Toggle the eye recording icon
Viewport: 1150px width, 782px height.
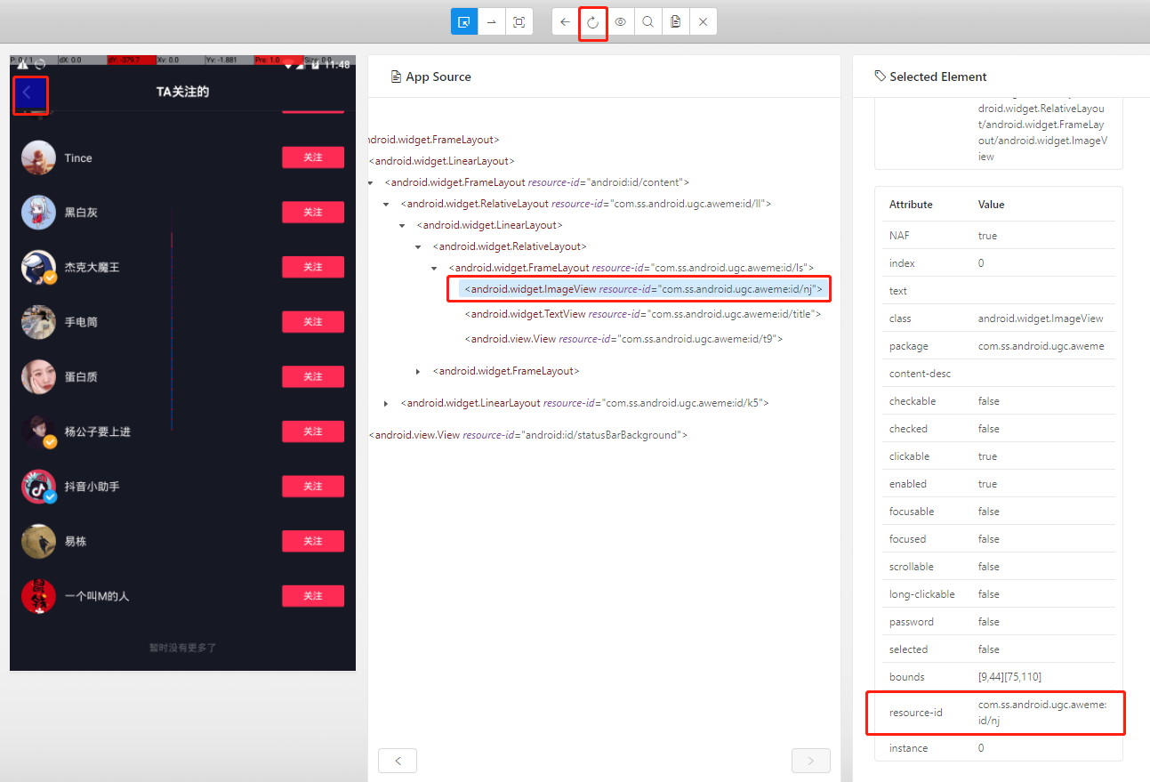click(621, 21)
